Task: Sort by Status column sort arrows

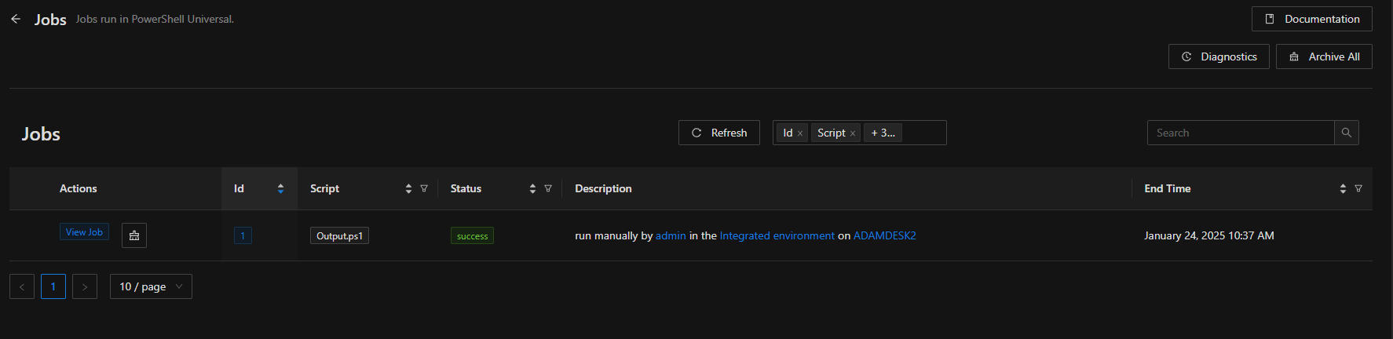Action: (x=532, y=188)
